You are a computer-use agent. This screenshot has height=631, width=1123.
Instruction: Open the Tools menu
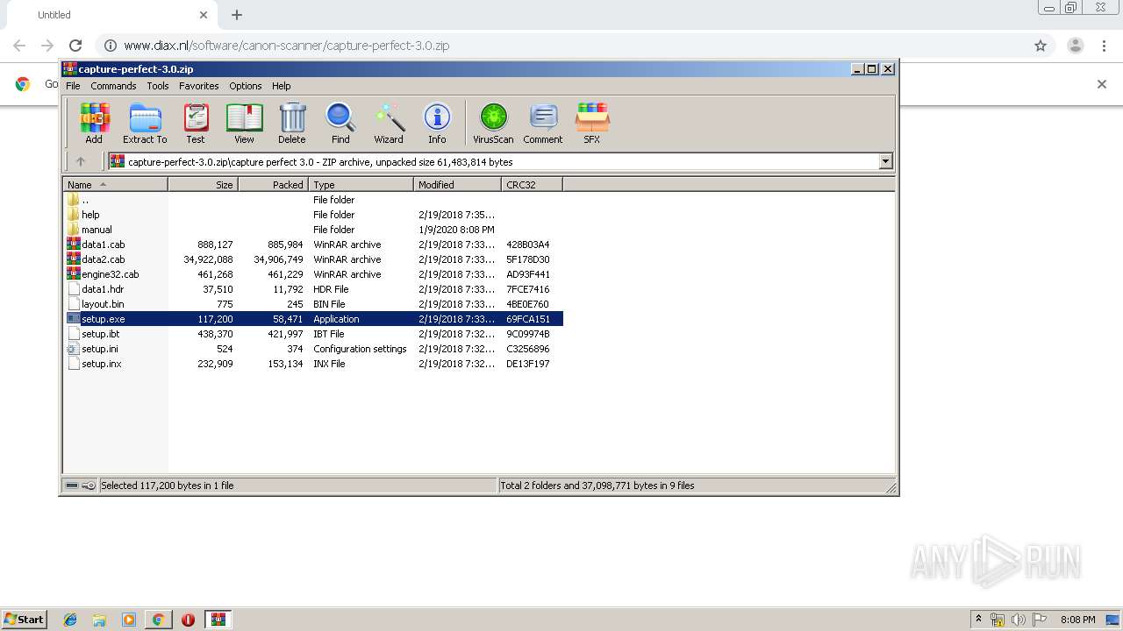pyautogui.click(x=158, y=86)
